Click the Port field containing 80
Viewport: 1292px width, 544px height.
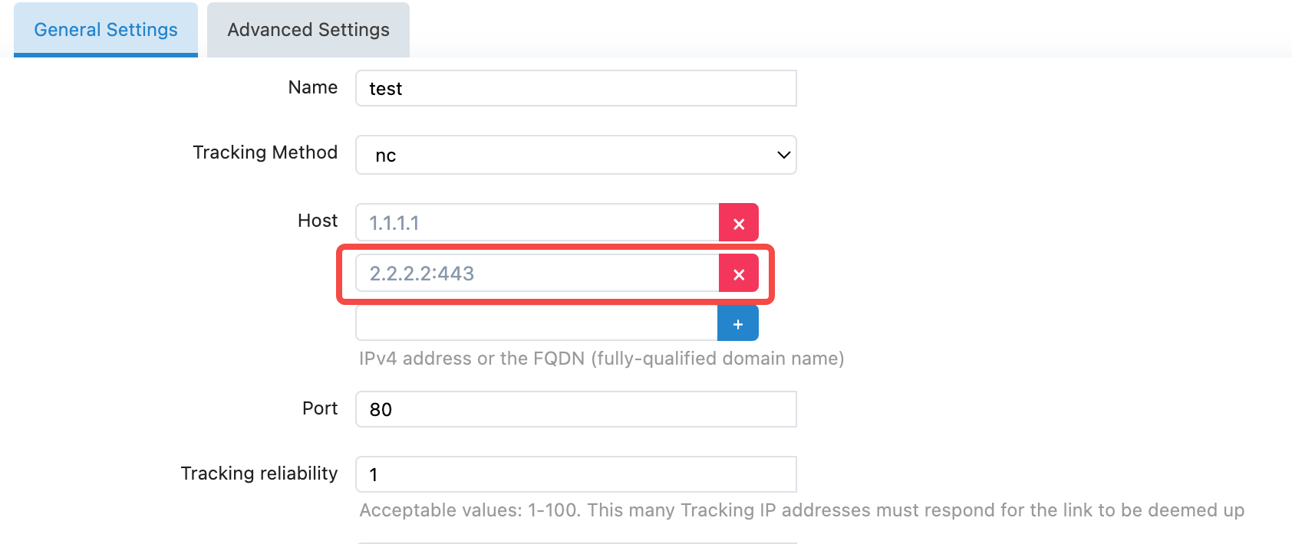[575, 409]
